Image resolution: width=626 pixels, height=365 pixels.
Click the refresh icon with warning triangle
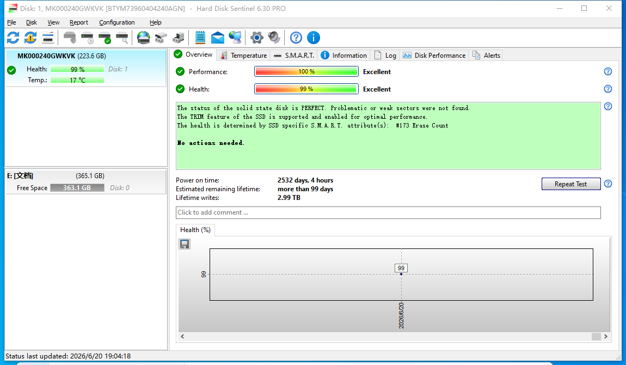(x=30, y=38)
